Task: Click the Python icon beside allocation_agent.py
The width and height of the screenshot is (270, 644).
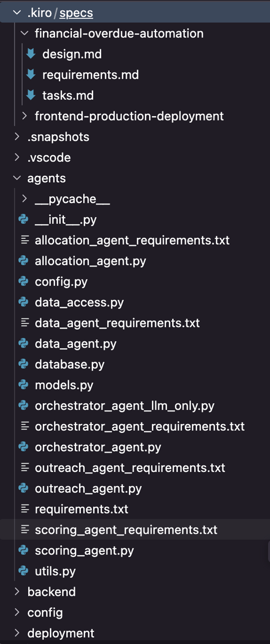Action: (23, 261)
